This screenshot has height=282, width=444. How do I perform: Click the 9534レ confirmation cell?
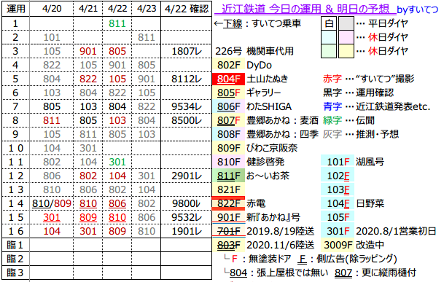[x=187, y=106]
